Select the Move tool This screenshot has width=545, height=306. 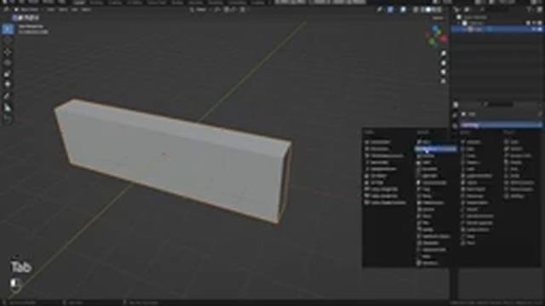tap(8, 53)
